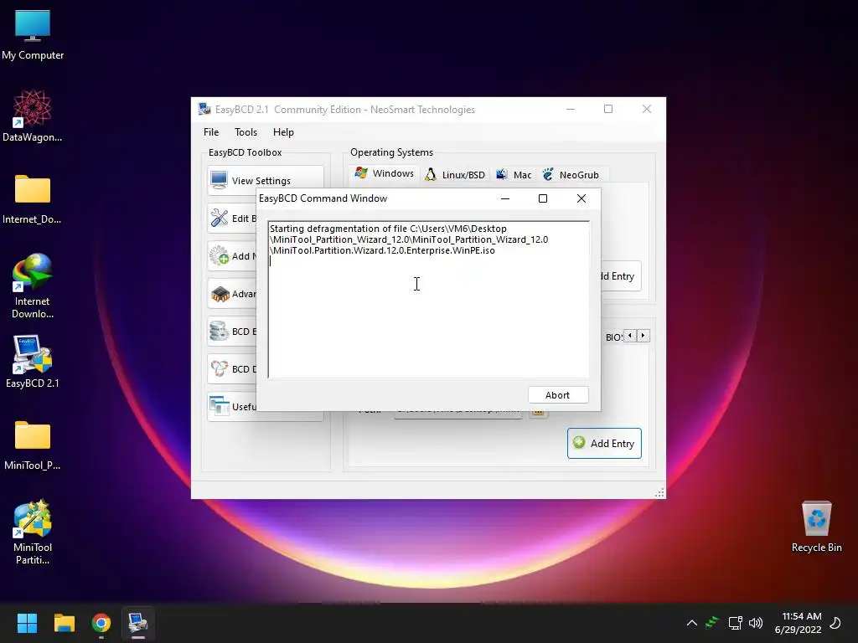Open the Windows Start menu
The image size is (858, 643).
(27, 623)
